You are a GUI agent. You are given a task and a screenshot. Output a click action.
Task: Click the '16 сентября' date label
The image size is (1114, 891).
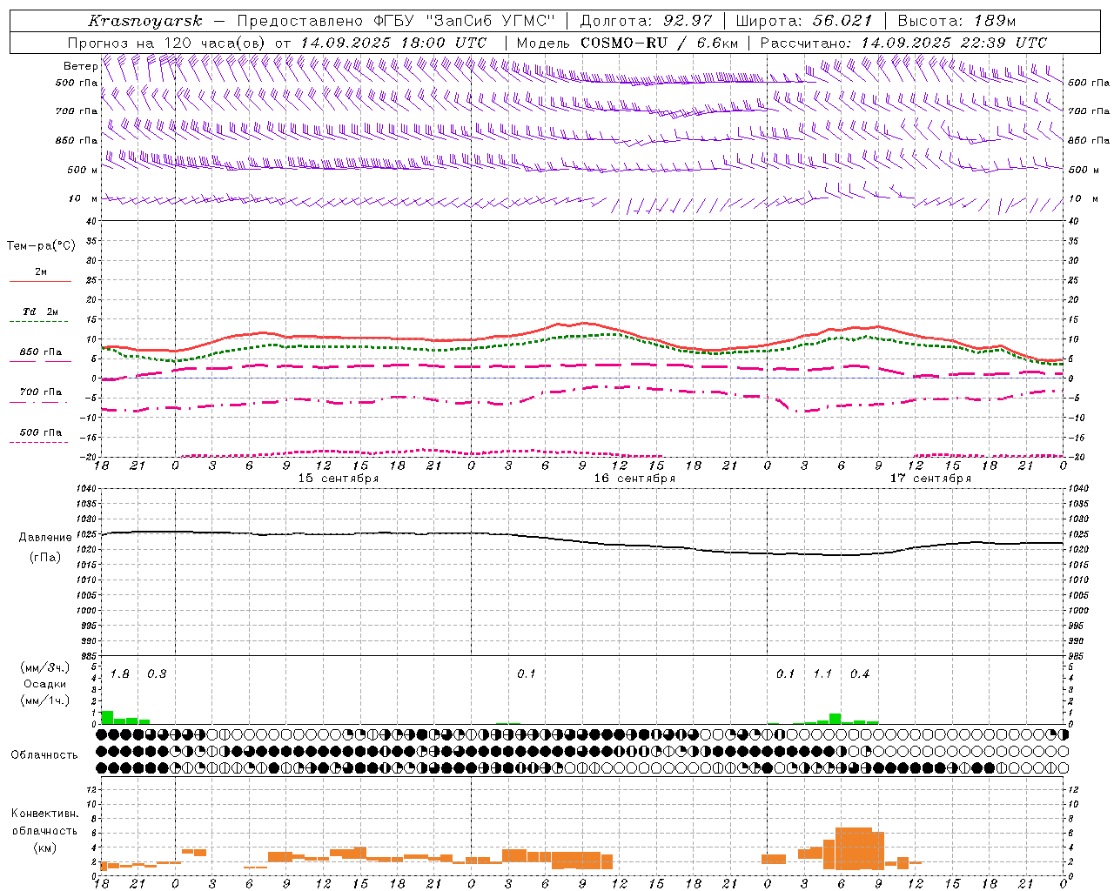pos(634,479)
